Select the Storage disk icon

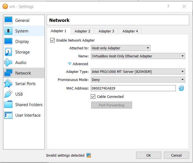pos(8,52)
